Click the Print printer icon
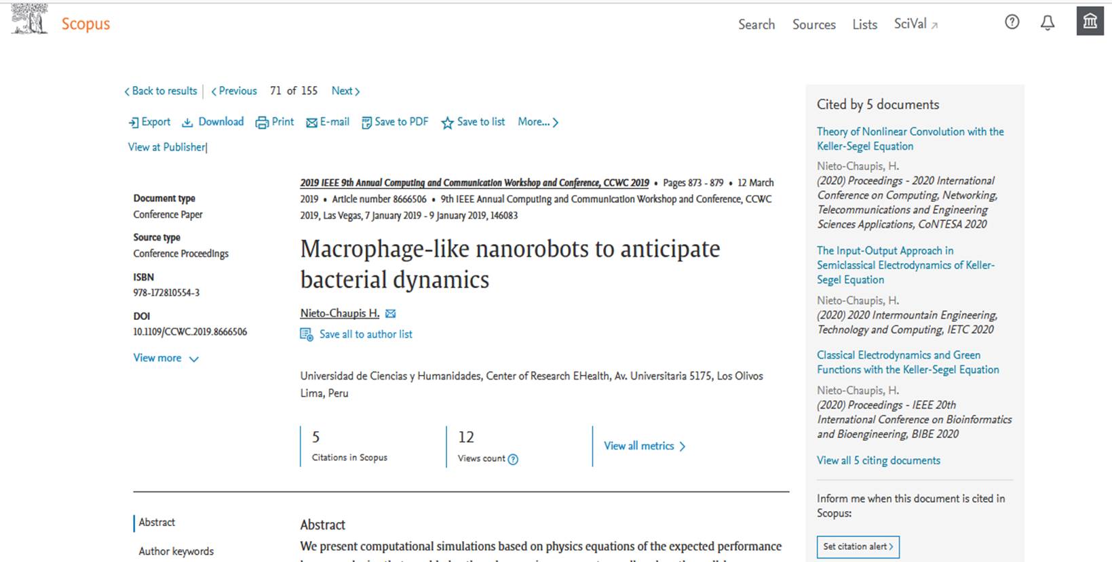Viewport: 1112px width, 562px height. (262, 122)
